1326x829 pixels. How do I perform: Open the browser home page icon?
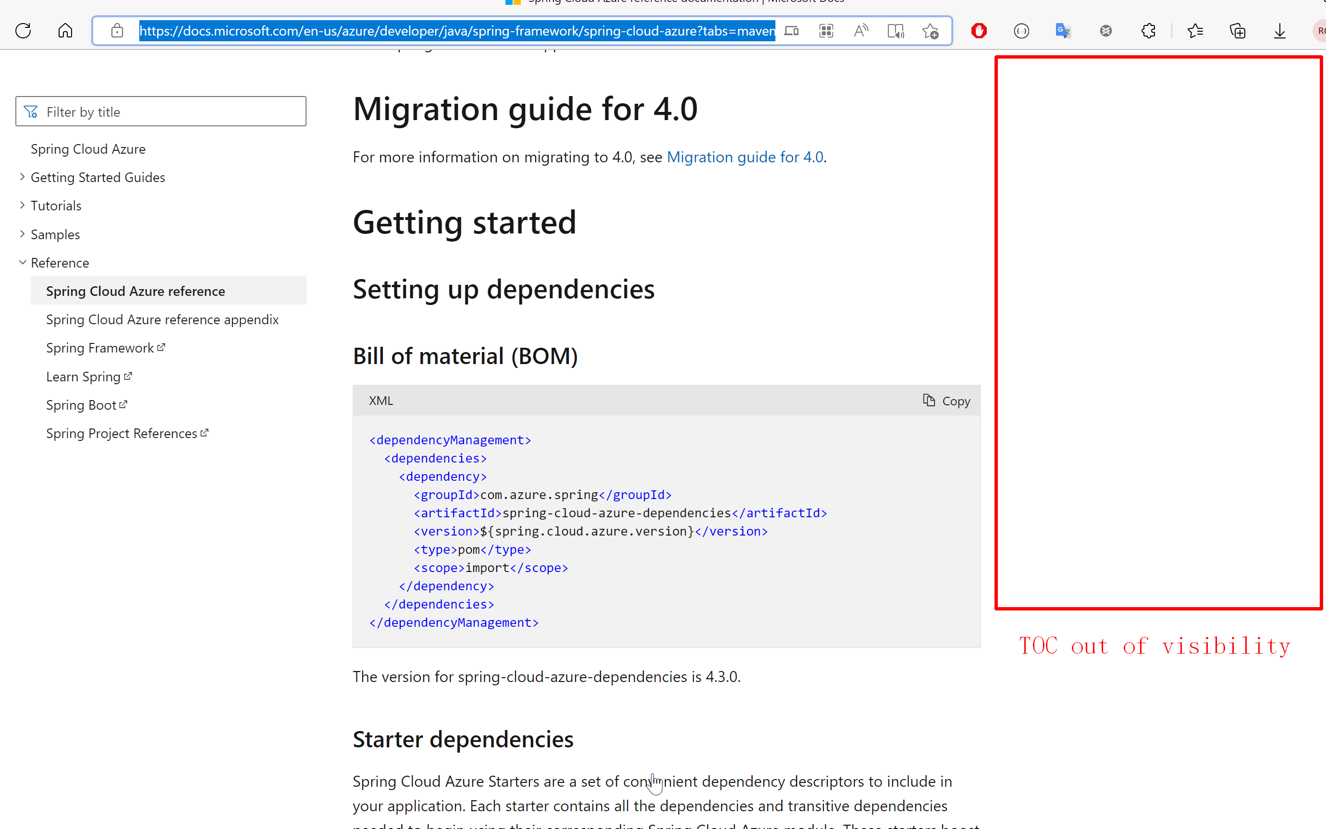point(65,31)
